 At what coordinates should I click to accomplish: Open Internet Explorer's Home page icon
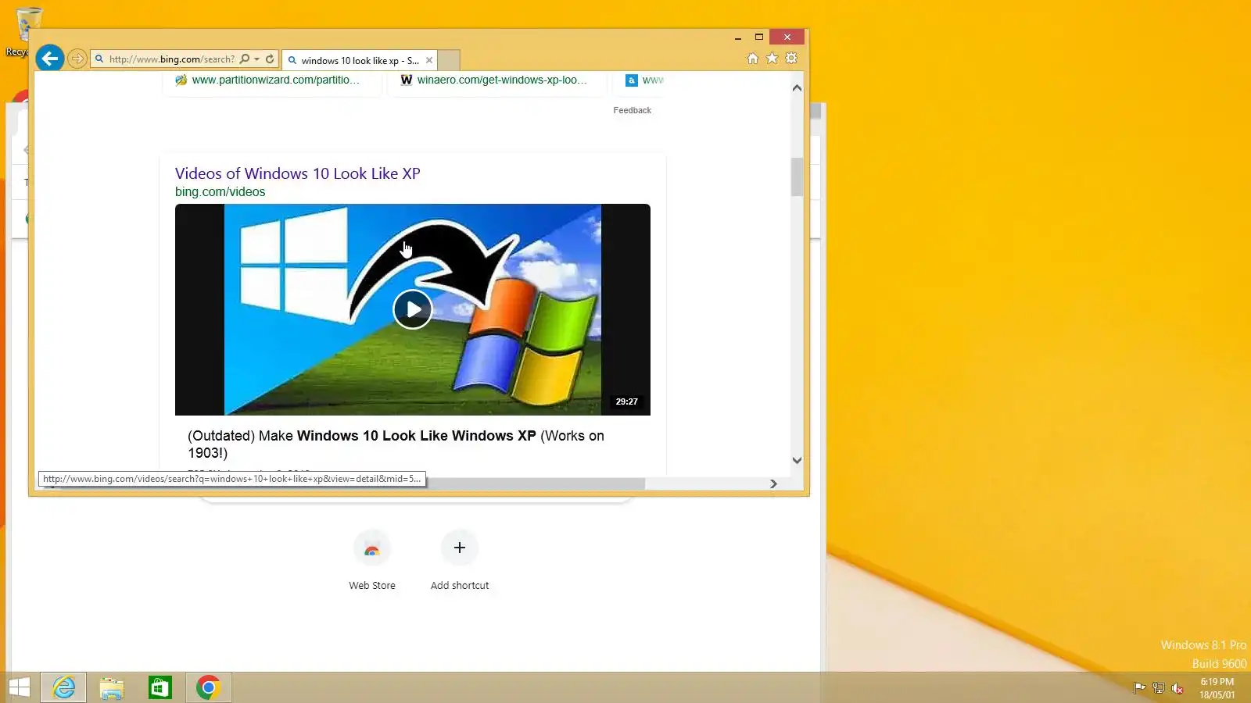(x=752, y=59)
